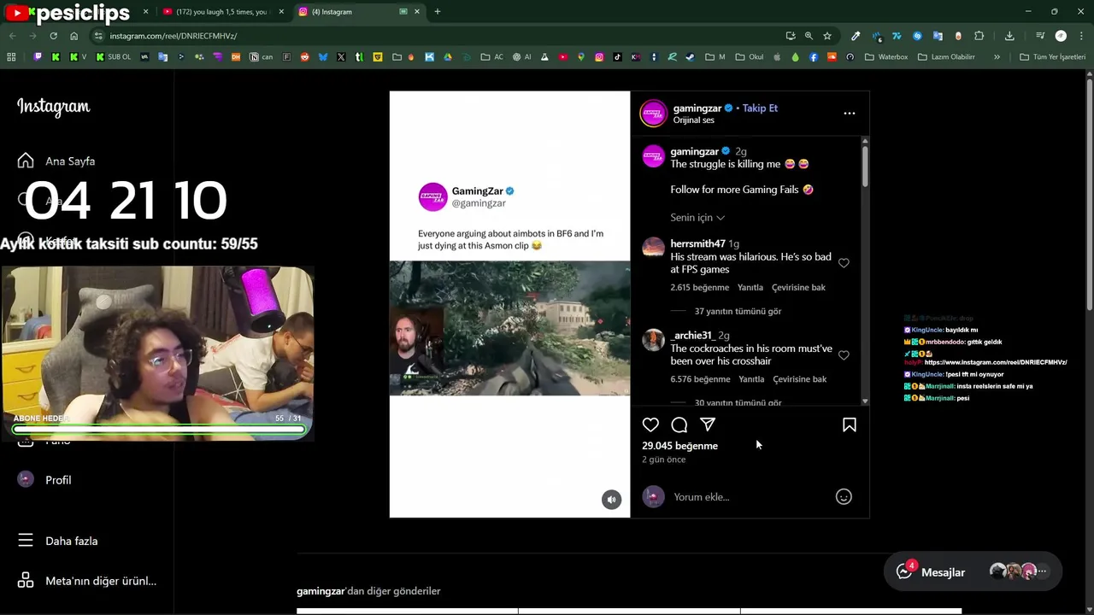This screenshot has width=1094, height=615.
Task: Open the Reddit bookmark icon
Action: 304,57
